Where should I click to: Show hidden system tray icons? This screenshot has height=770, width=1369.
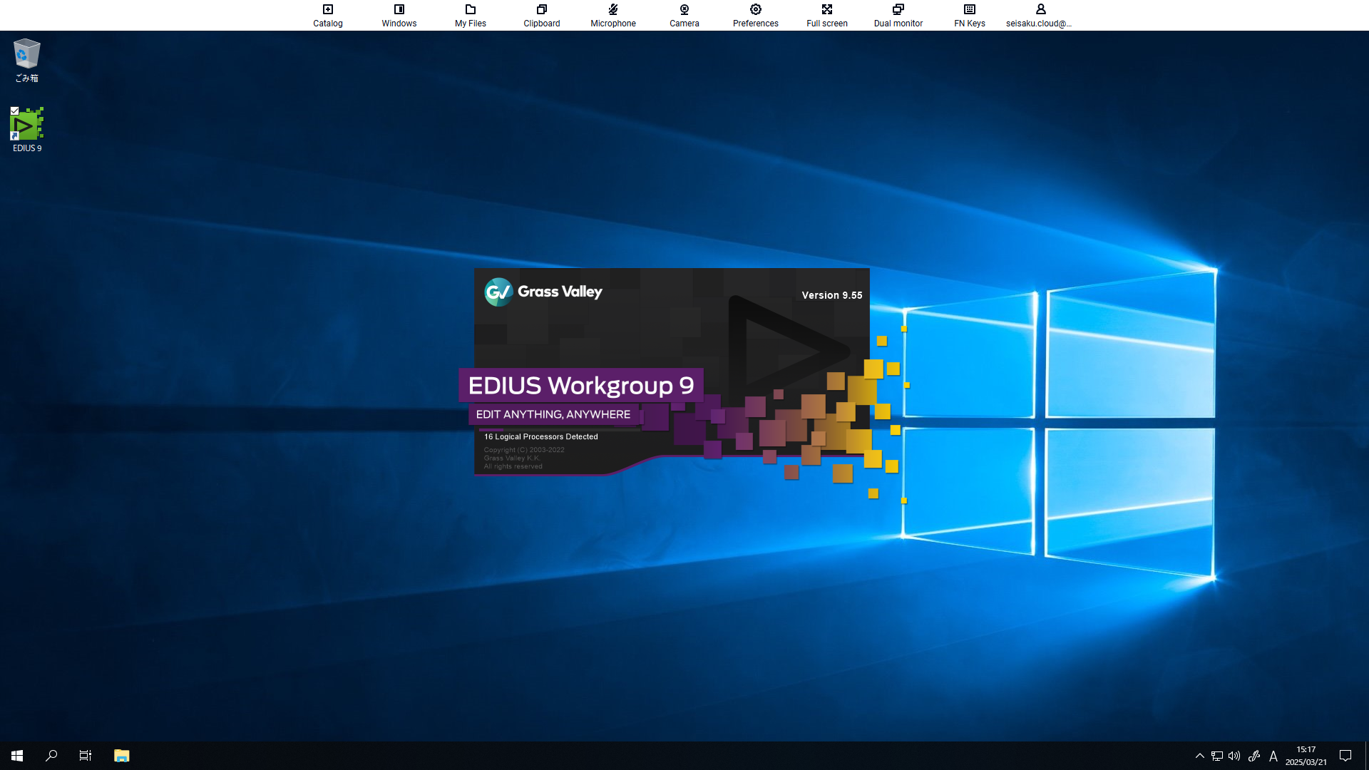coord(1199,756)
